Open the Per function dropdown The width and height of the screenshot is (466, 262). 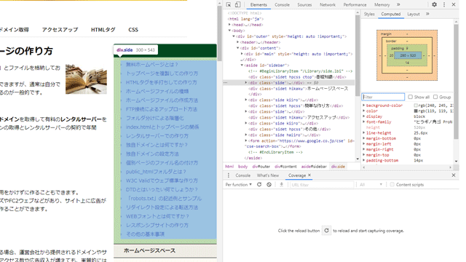pyautogui.click(x=238, y=184)
